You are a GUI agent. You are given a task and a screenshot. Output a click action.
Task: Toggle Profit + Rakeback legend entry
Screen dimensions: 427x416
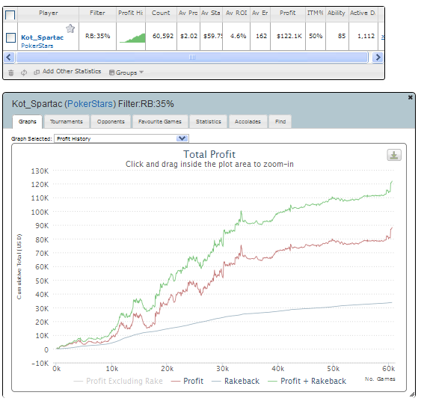click(307, 381)
